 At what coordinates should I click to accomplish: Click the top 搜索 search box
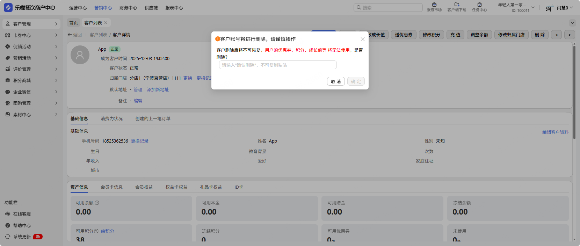pyautogui.click(x=388, y=7)
